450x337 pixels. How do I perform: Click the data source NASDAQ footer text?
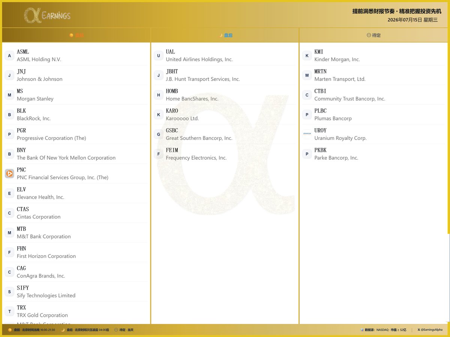point(383,330)
